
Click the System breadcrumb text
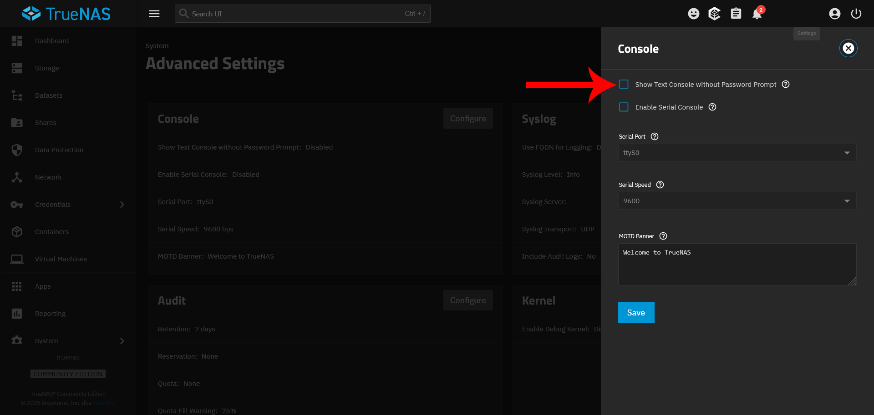tap(157, 46)
